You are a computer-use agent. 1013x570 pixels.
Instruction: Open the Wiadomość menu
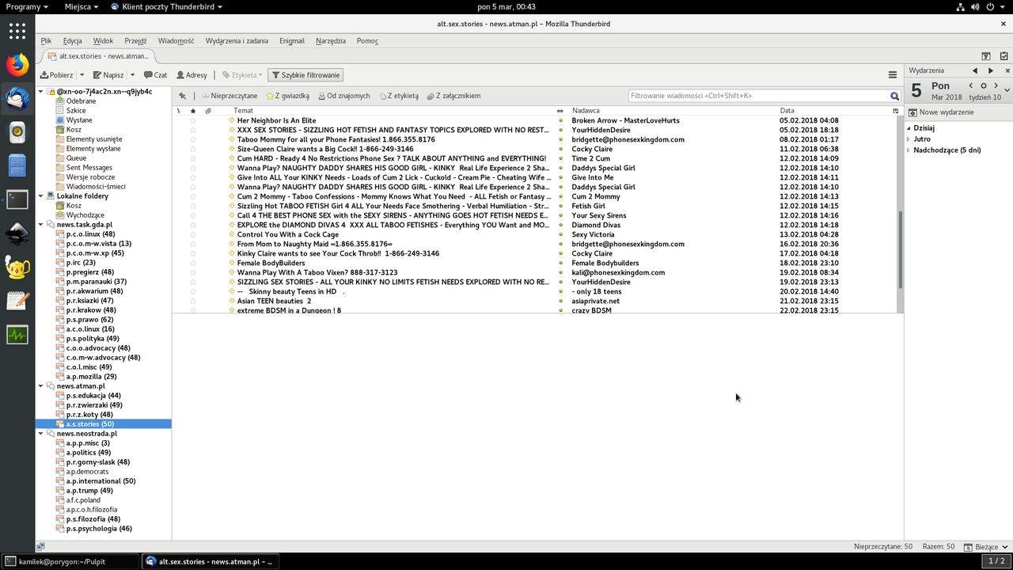(176, 41)
